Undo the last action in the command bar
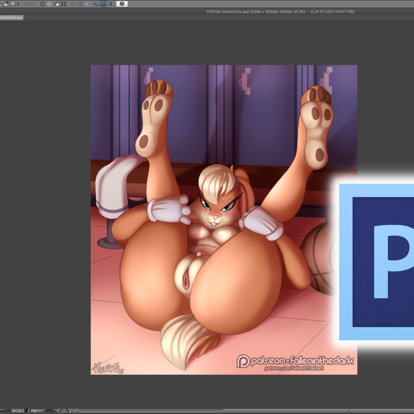This screenshot has height=414, width=414. tap(26, 3)
